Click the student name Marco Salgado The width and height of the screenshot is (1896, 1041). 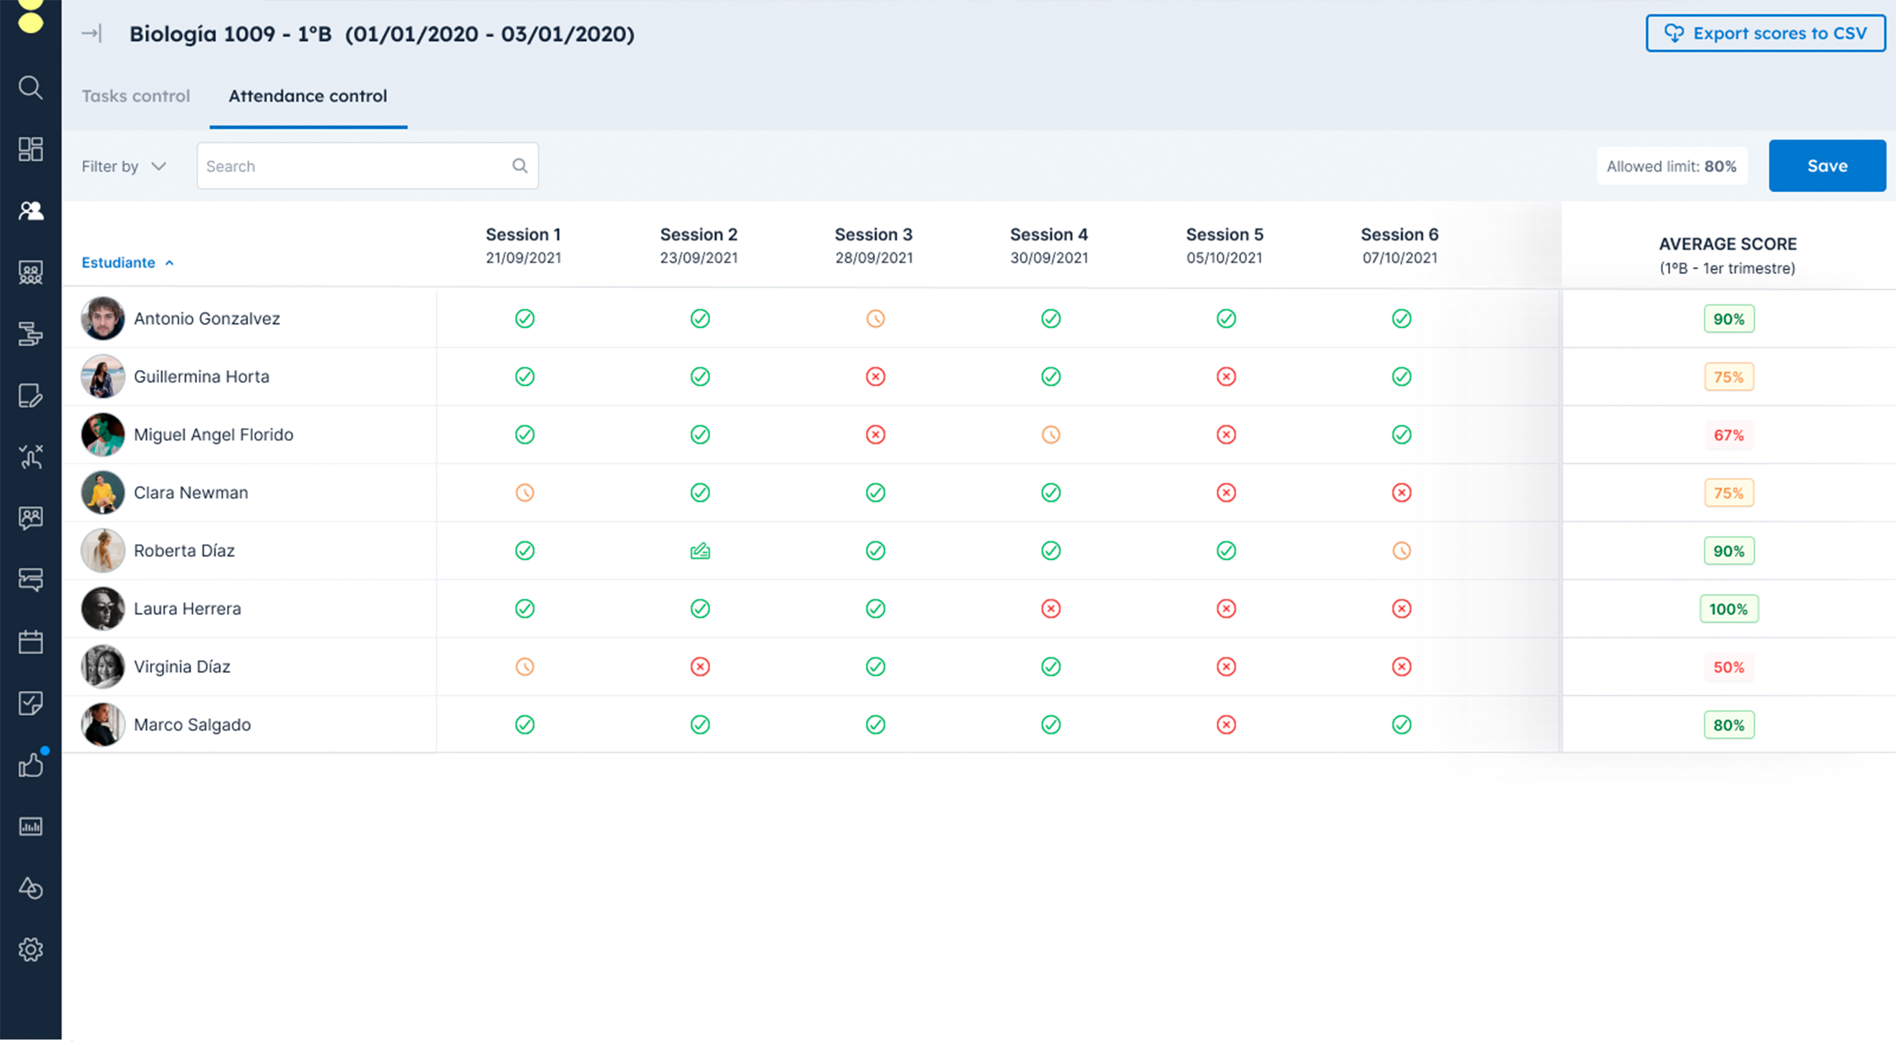192,725
